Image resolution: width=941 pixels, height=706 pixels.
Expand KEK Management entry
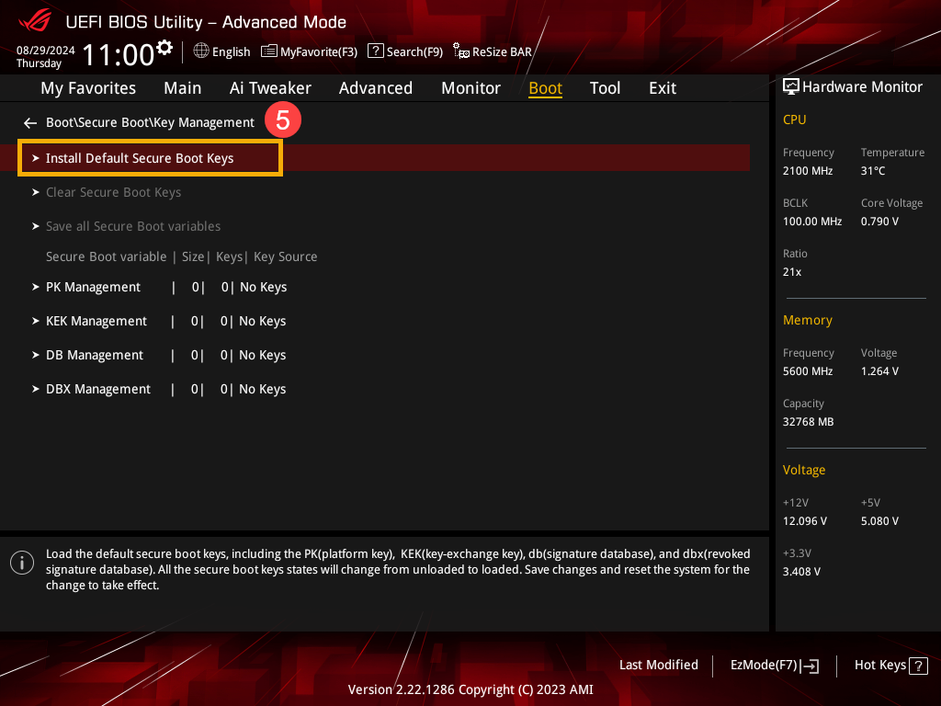[96, 321]
